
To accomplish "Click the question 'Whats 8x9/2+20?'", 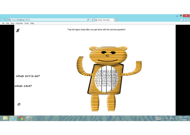I will click(x=28, y=76).
